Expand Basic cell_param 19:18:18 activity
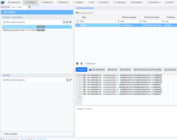This screenshot has width=177, height=140. click(x=3, y=27)
